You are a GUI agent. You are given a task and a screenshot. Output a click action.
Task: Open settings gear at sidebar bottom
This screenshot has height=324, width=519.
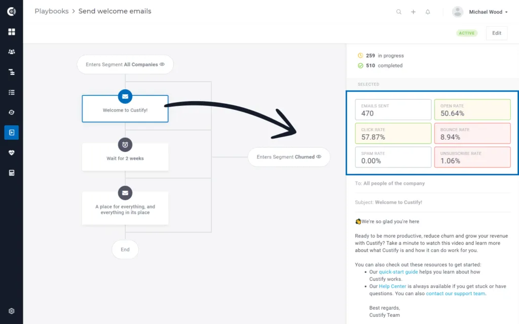click(12, 311)
